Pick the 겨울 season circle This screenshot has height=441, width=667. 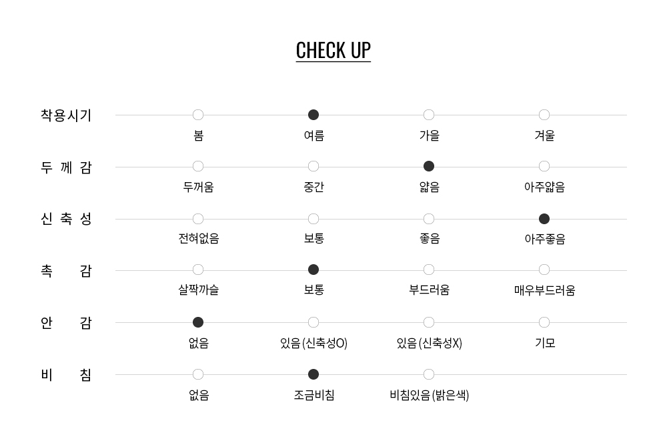[x=544, y=115]
